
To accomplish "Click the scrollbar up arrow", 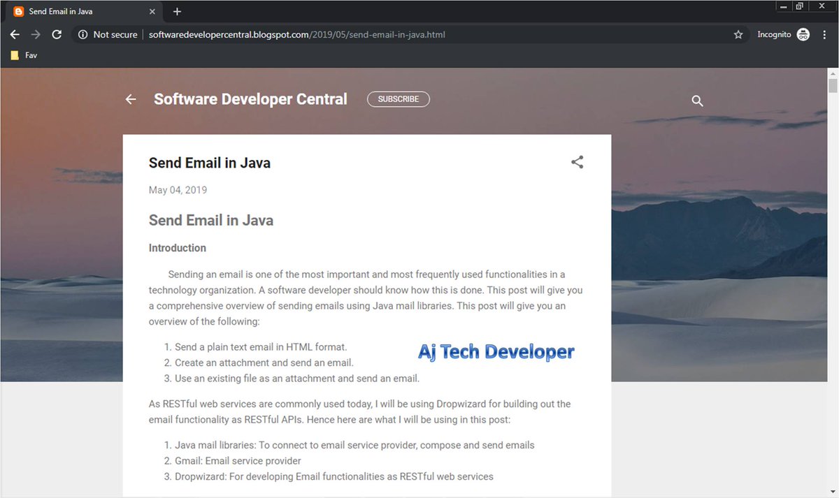I will click(833, 73).
